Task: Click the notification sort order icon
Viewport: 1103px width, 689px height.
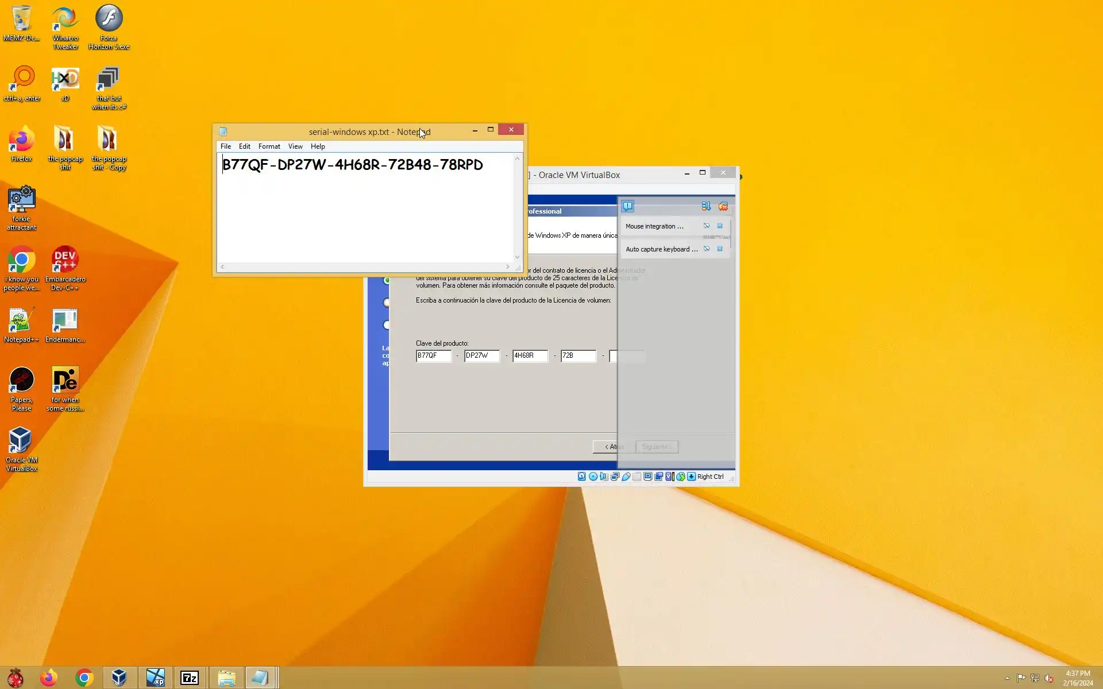Action: [706, 206]
